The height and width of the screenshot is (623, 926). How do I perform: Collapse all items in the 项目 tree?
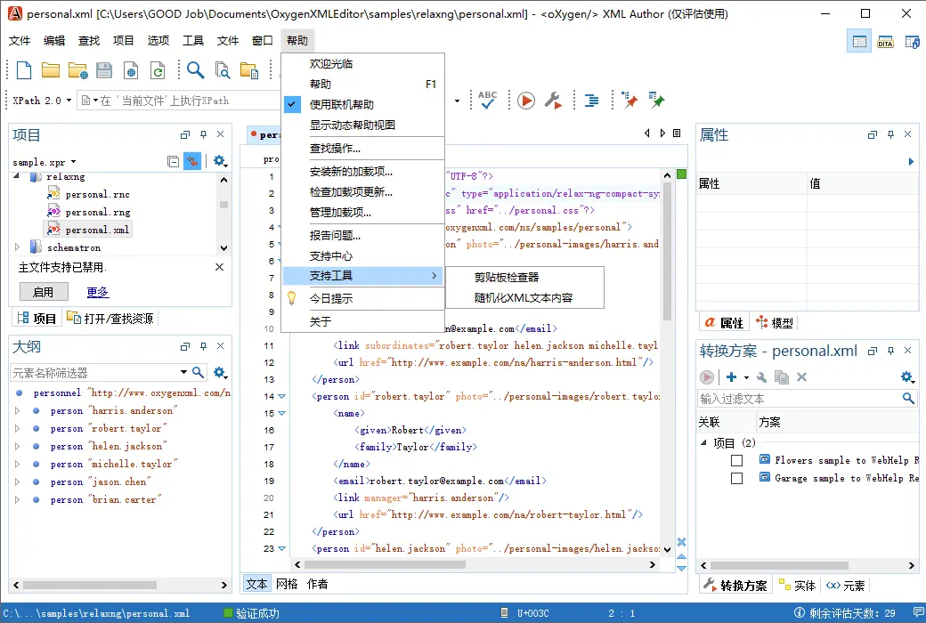point(173,161)
